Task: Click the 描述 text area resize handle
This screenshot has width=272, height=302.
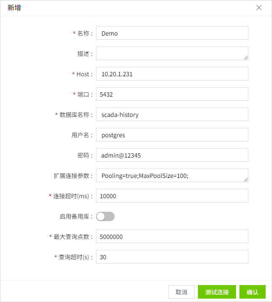Action: 246,58
